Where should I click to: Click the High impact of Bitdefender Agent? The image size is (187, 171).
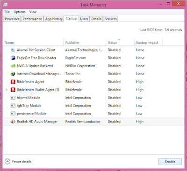point(140,82)
